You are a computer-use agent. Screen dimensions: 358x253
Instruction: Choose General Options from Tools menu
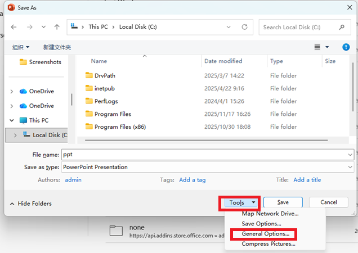coord(266,234)
